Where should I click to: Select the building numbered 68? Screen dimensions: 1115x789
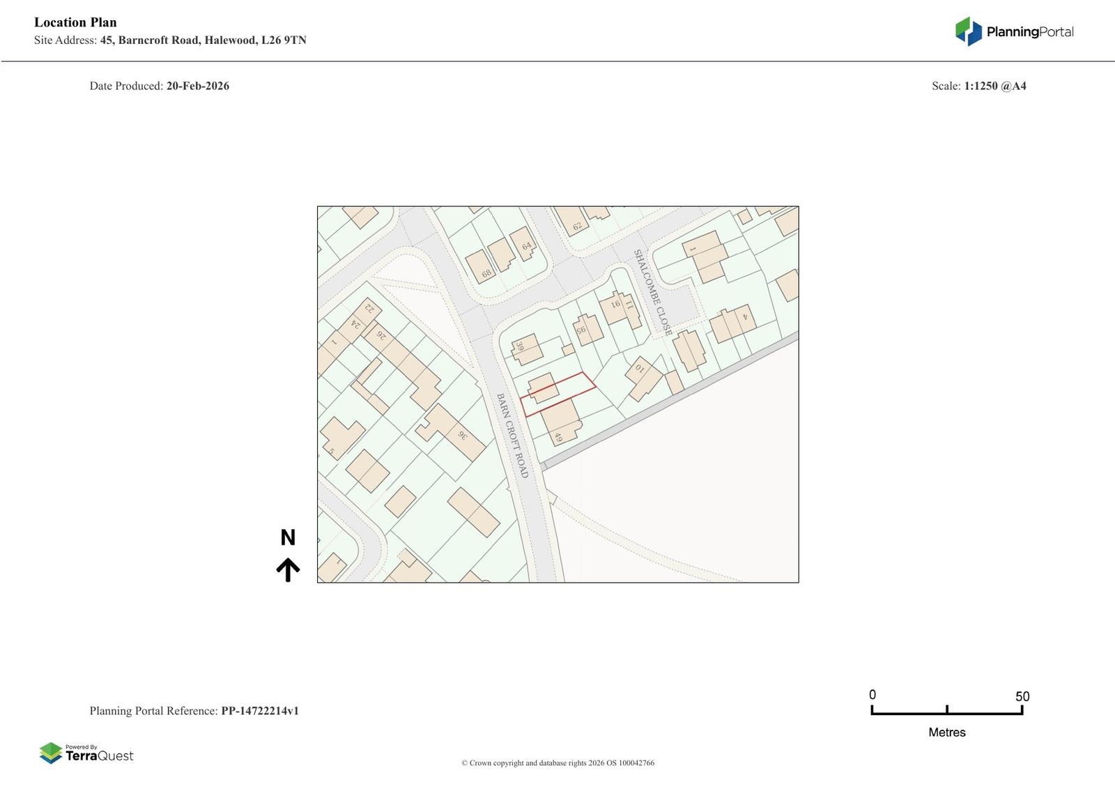pos(480,267)
